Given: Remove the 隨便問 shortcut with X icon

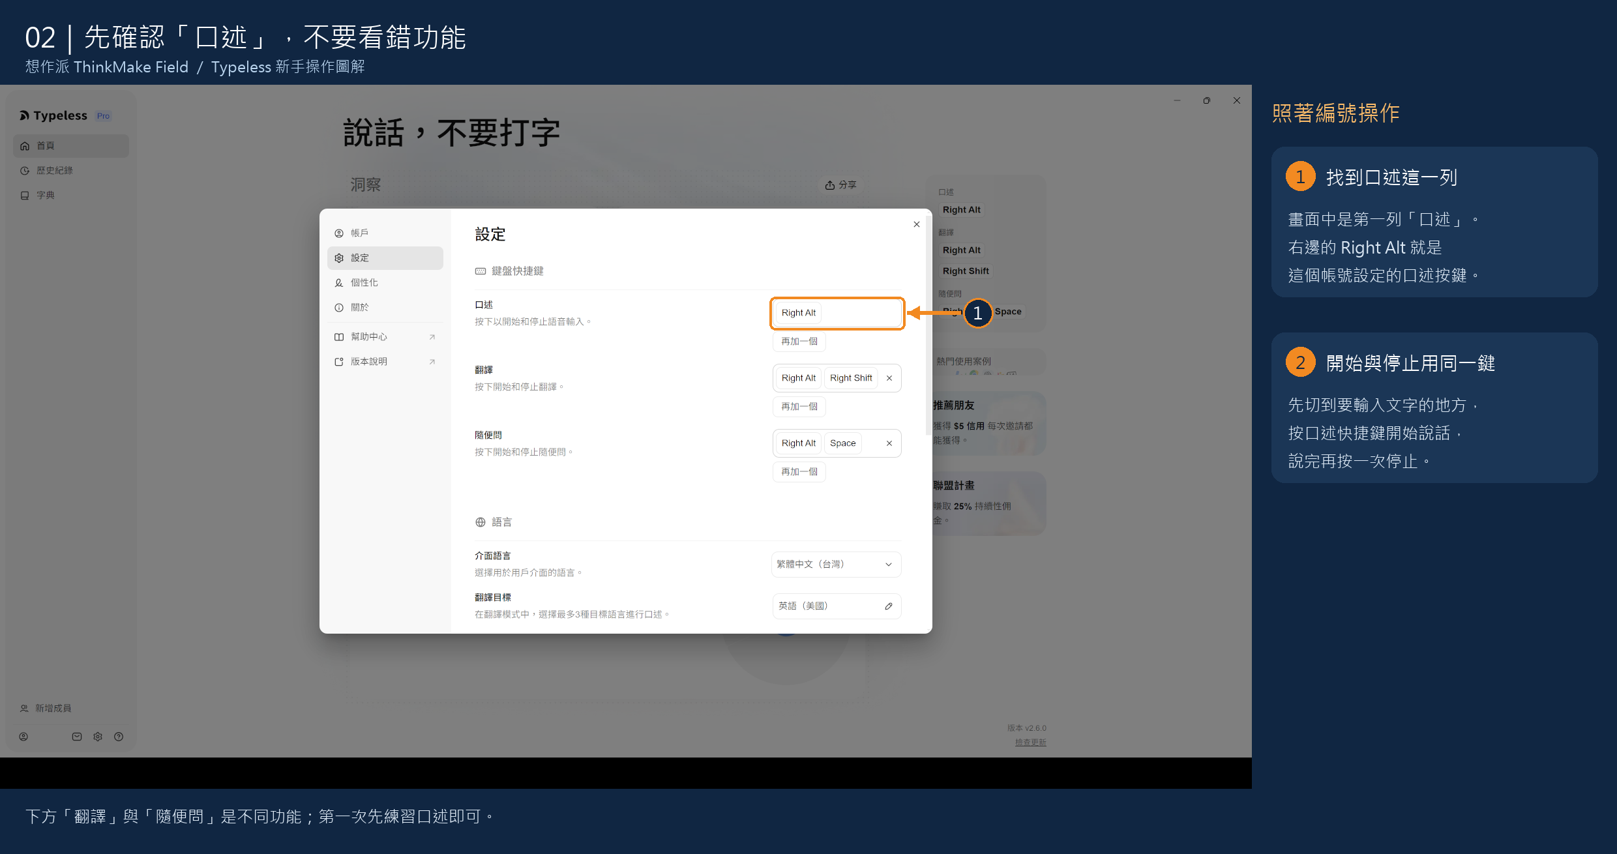Looking at the screenshot, I should [889, 443].
